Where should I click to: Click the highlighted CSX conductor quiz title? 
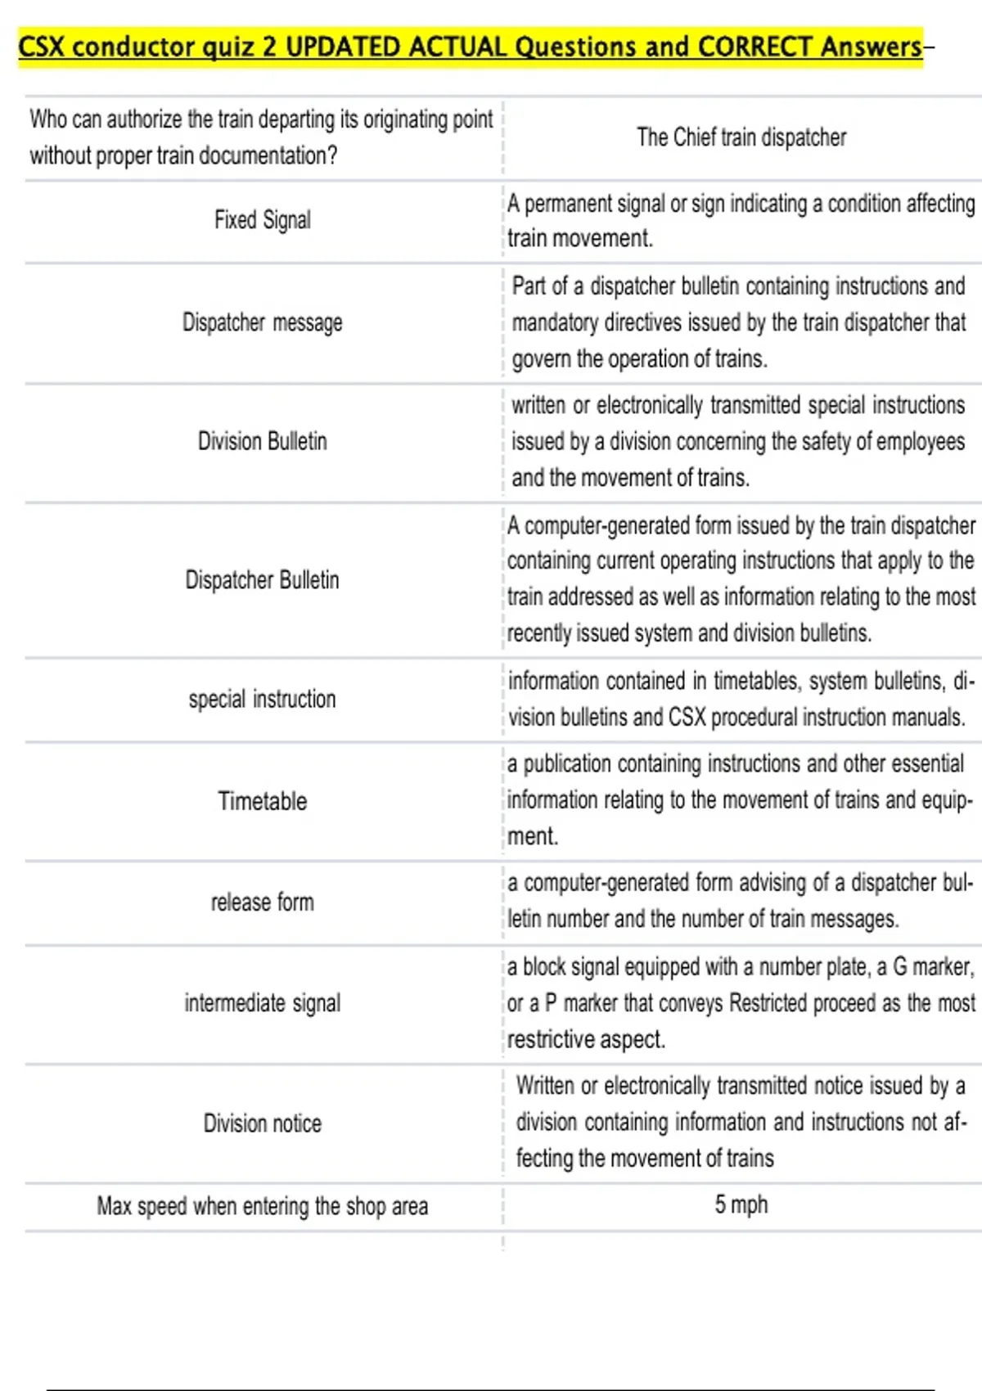(470, 47)
